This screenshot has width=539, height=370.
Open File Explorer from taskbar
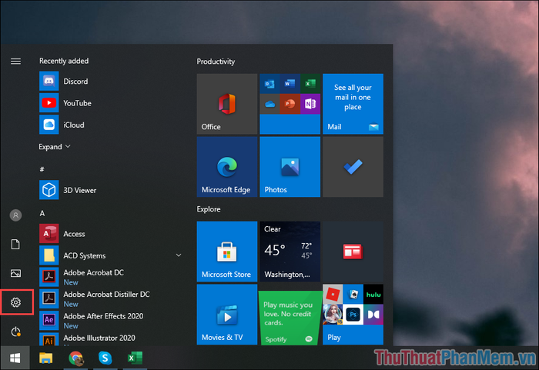click(x=45, y=358)
